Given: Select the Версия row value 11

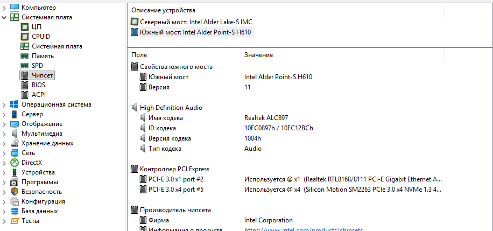Looking at the screenshot, I should [248, 87].
